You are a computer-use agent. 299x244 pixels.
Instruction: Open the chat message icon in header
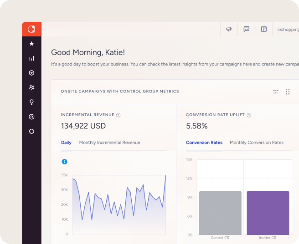(x=247, y=29)
